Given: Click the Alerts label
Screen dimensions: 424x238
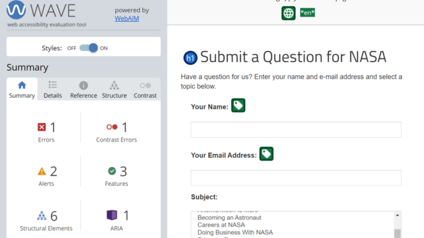Looking at the screenshot, I should (46, 184).
